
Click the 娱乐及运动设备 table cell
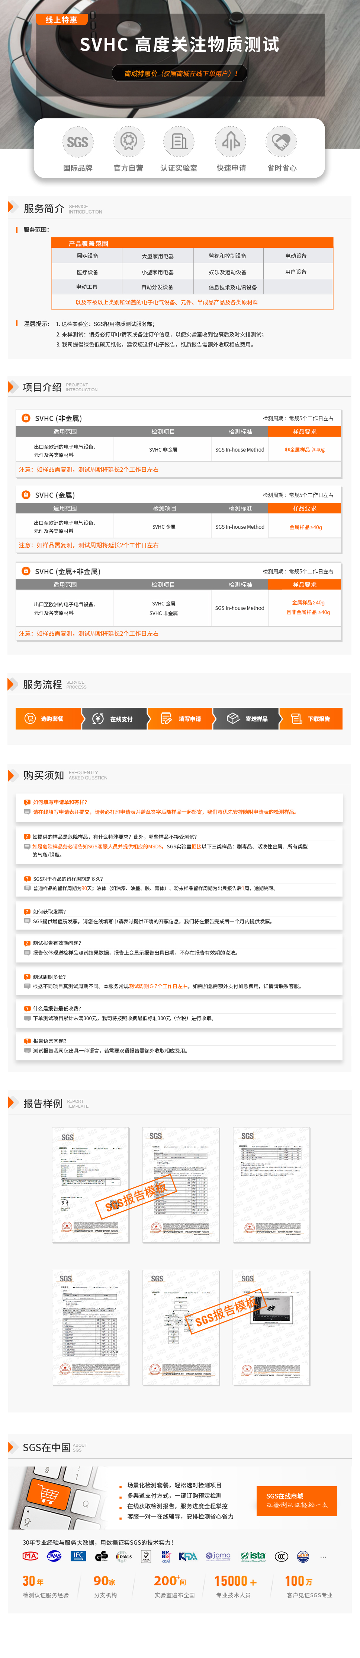click(x=228, y=272)
